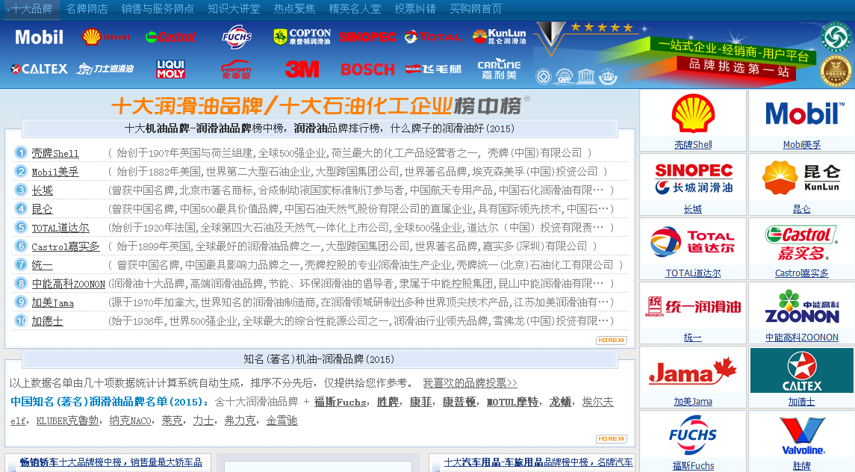The width and height of the screenshot is (855, 472).
Task: Click the CARLIME 嘉利美 logo in the banner
Action: pos(499,69)
